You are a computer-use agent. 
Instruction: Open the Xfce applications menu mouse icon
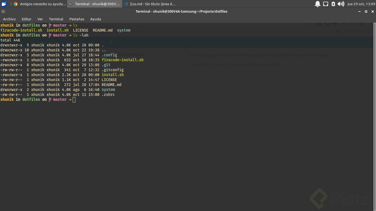pyautogui.click(x=4, y=4)
